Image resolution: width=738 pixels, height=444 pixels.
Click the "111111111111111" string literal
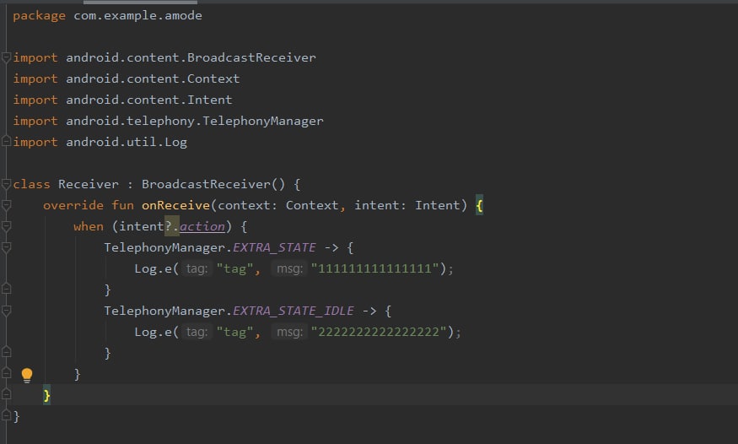click(375, 268)
